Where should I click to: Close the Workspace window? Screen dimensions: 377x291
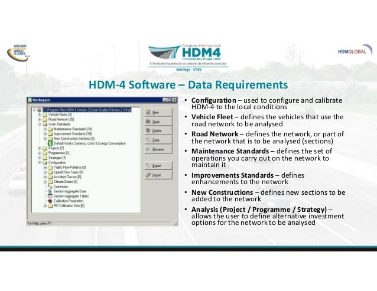point(174,100)
